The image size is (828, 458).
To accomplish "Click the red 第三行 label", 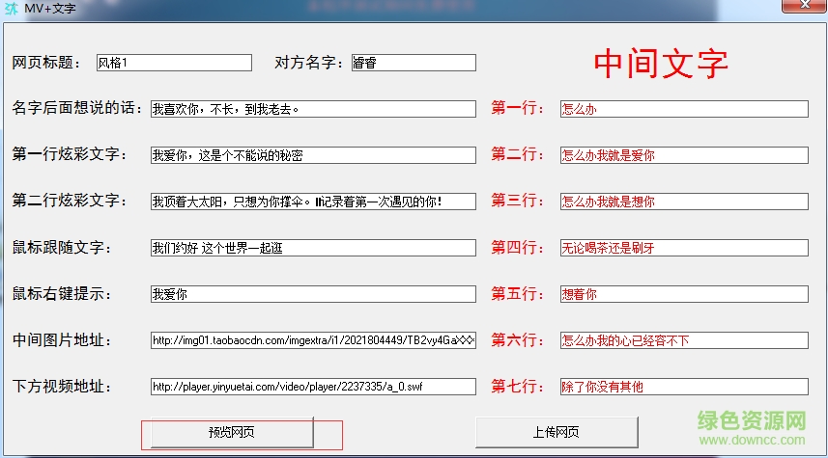I will click(x=517, y=201).
